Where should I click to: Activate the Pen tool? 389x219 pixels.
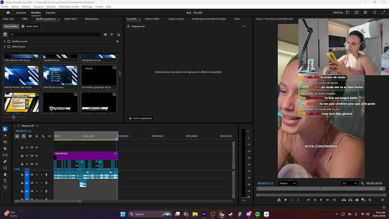[5, 162]
